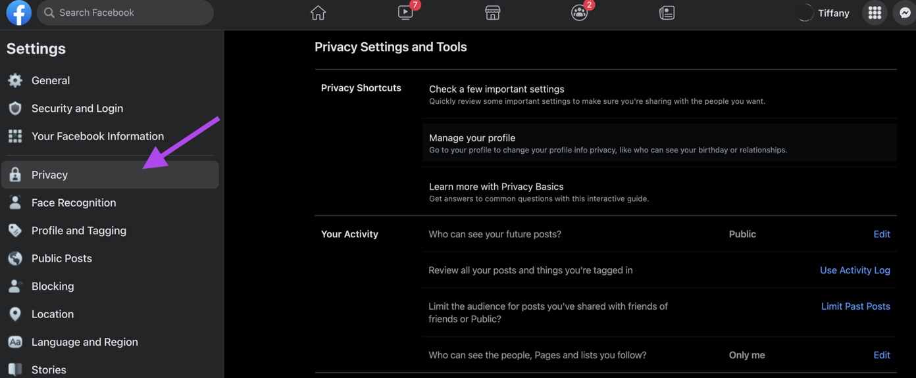Open Security and Login settings

[x=111, y=108]
